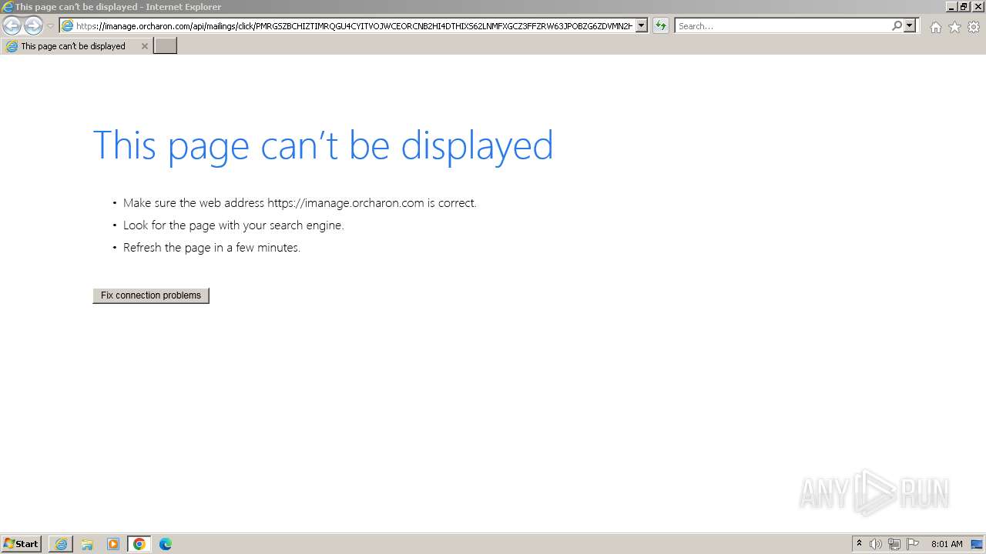Click the Fix connection problems button

point(151,295)
